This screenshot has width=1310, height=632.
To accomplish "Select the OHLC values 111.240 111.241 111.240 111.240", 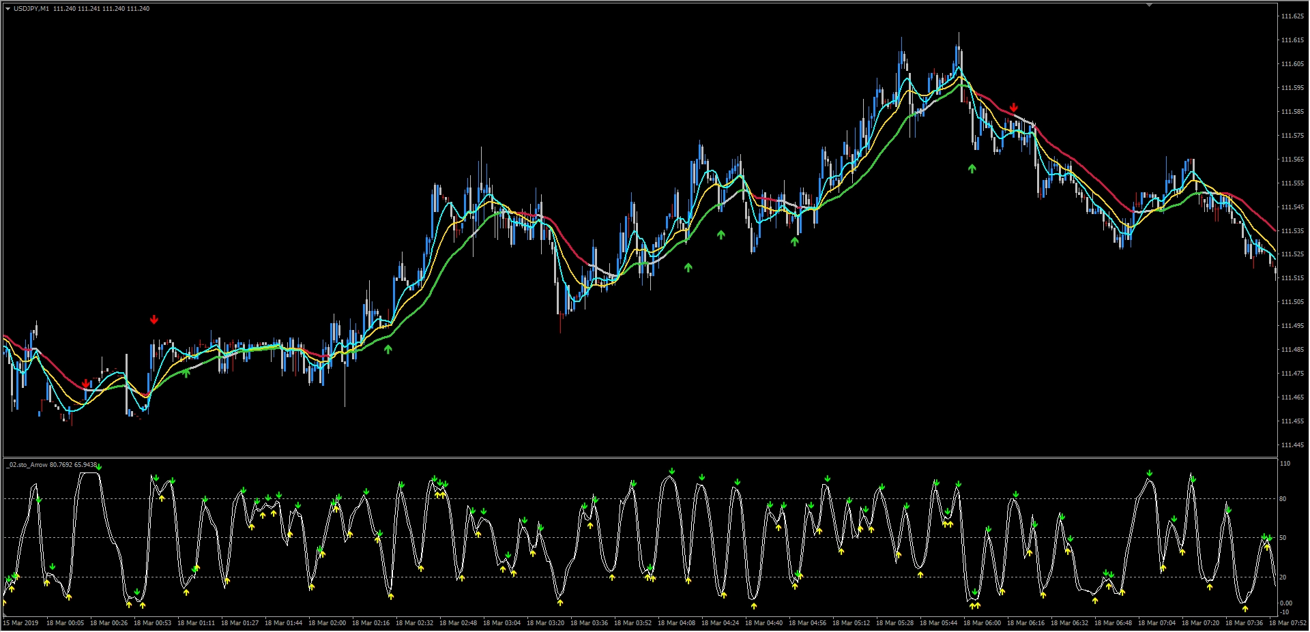I will [101, 9].
